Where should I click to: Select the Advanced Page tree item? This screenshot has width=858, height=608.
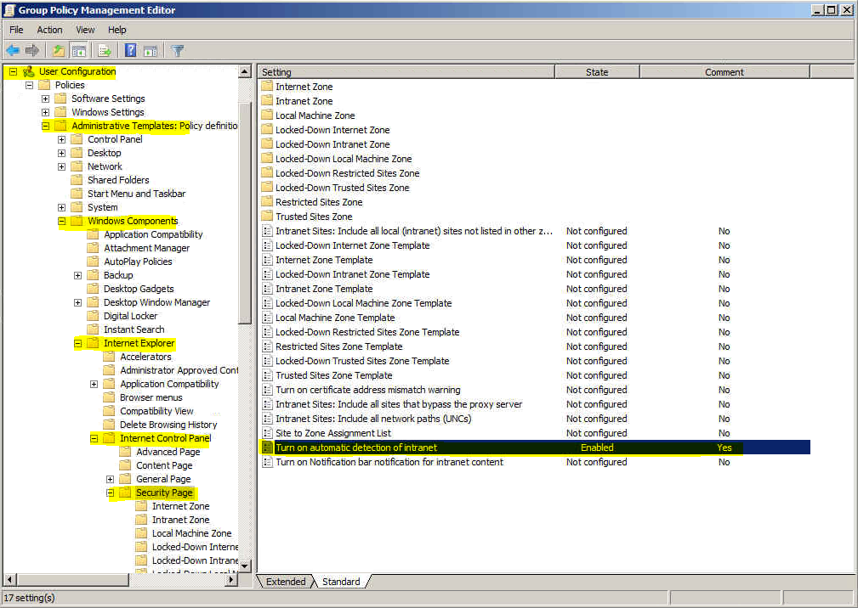[x=168, y=452]
